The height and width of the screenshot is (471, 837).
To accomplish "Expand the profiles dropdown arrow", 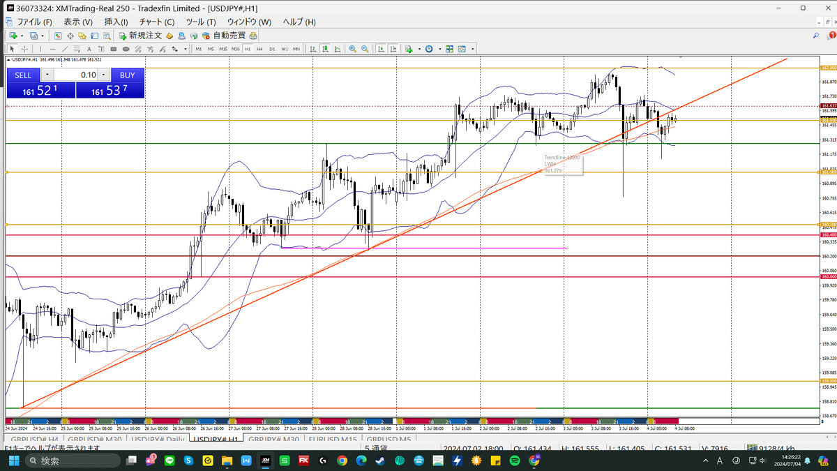I will tap(43, 36).
